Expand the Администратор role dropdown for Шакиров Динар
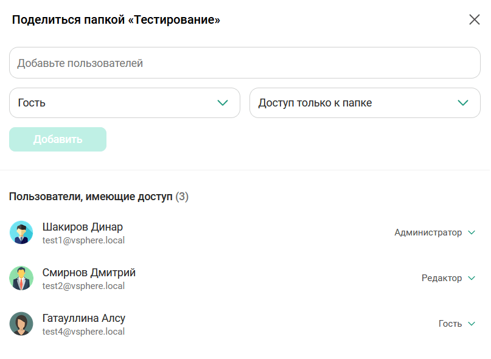Image resolution: width=491 pixels, height=359 pixels. (436, 232)
